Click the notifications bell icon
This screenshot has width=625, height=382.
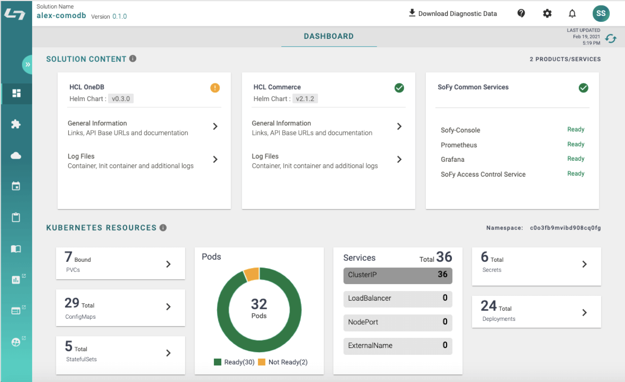[x=572, y=13]
